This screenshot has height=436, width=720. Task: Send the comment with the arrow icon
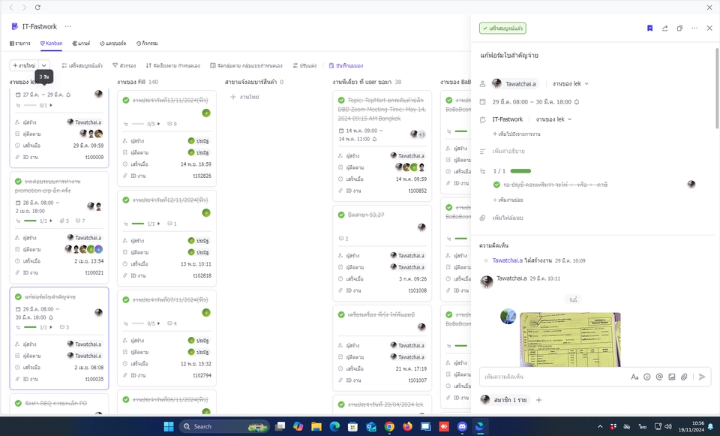pyautogui.click(x=702, y=377)
